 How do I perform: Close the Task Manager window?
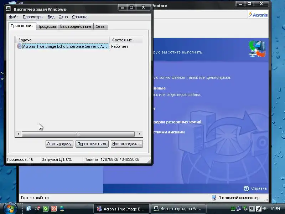[x=144, y=7]
